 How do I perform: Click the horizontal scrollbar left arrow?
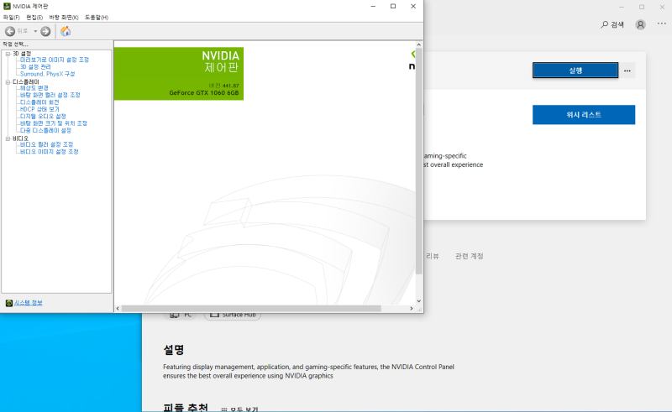click(x=118, y=308)
